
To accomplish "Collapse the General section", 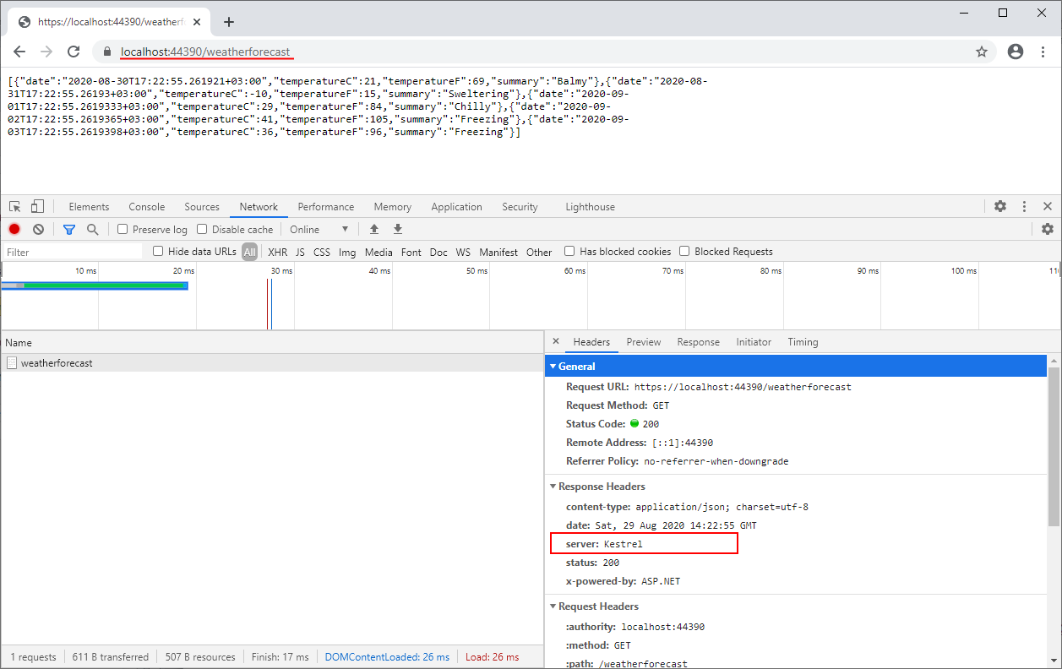I will click(x=553, y=367).
